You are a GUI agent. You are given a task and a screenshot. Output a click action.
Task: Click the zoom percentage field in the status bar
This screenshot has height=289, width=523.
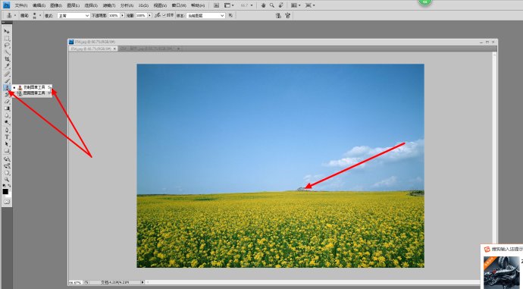click(x=75, y=282)
